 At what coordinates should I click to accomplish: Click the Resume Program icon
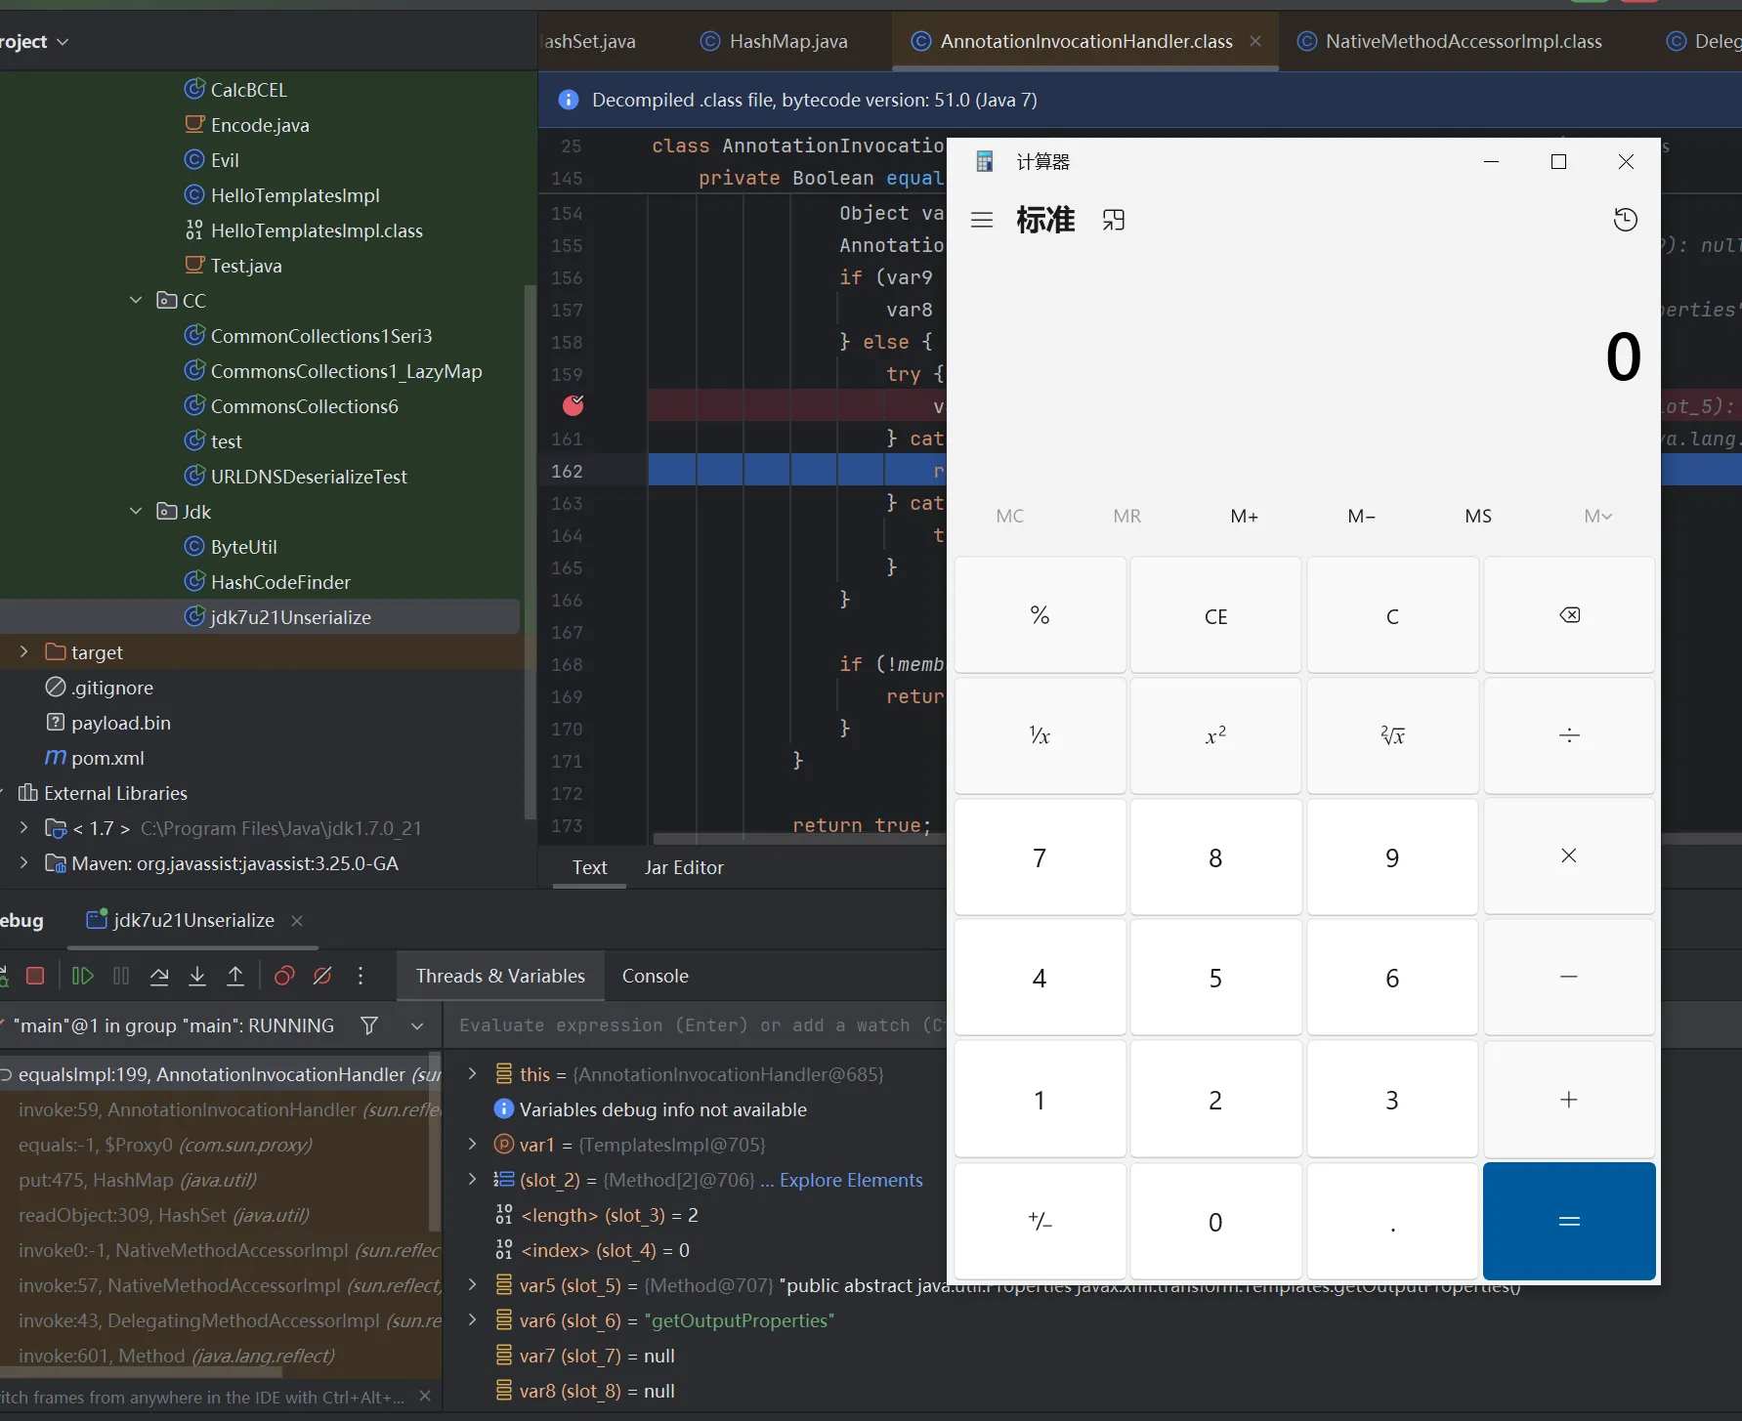(x=83, y=976)
